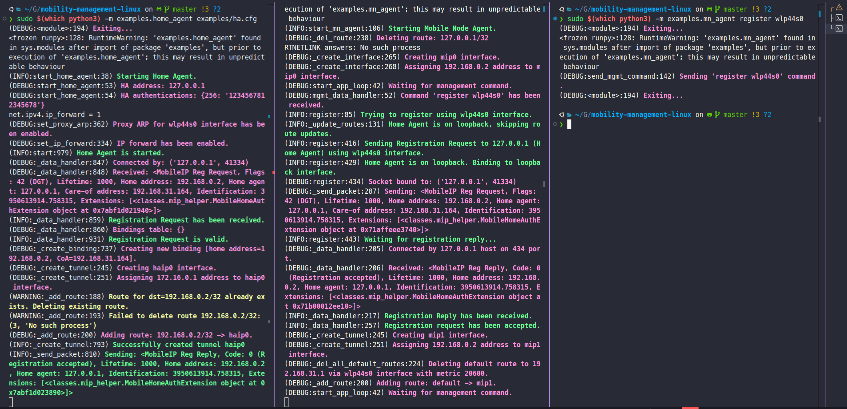Image resolution: width=847 pixels, height=409 pixels.
Task: Click the 'Trying to register using wlp44s0 interface.' line
Action: [x=408, y=115]
